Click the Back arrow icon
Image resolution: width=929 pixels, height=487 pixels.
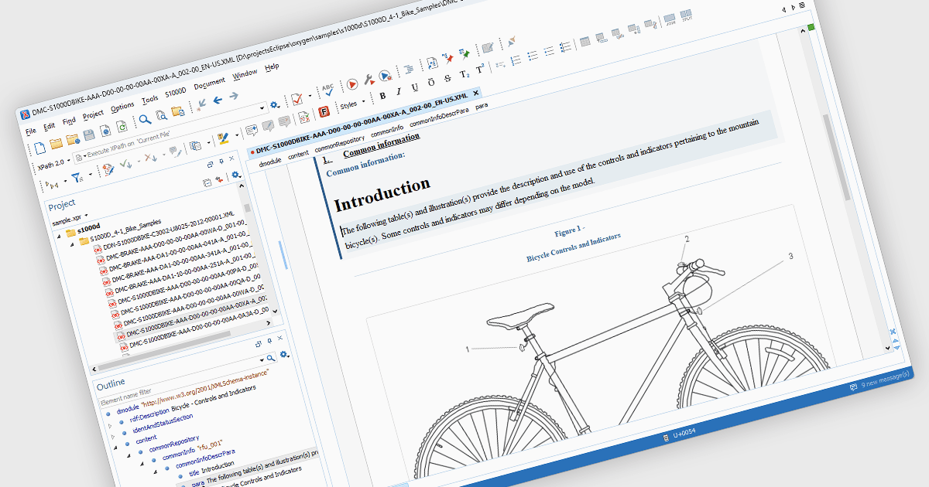point(218,100)
